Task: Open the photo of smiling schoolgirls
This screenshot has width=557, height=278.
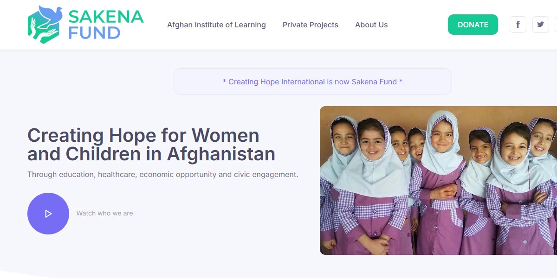Action: click(x=438, y=181)
